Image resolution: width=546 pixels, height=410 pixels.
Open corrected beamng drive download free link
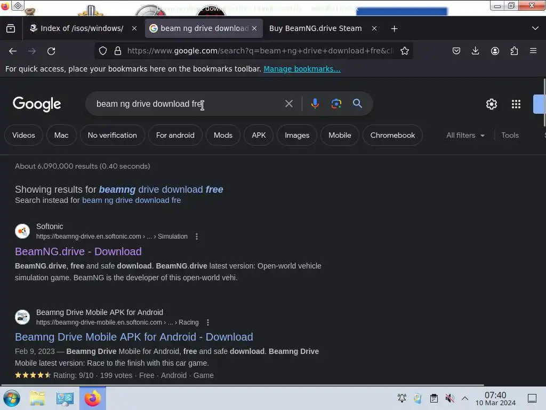(161, 190)
